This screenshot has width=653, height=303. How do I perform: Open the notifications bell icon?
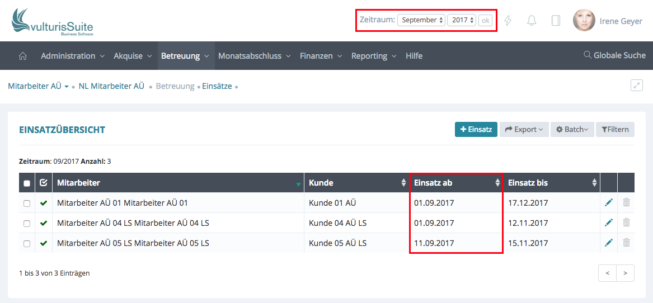tap(532, 21)
